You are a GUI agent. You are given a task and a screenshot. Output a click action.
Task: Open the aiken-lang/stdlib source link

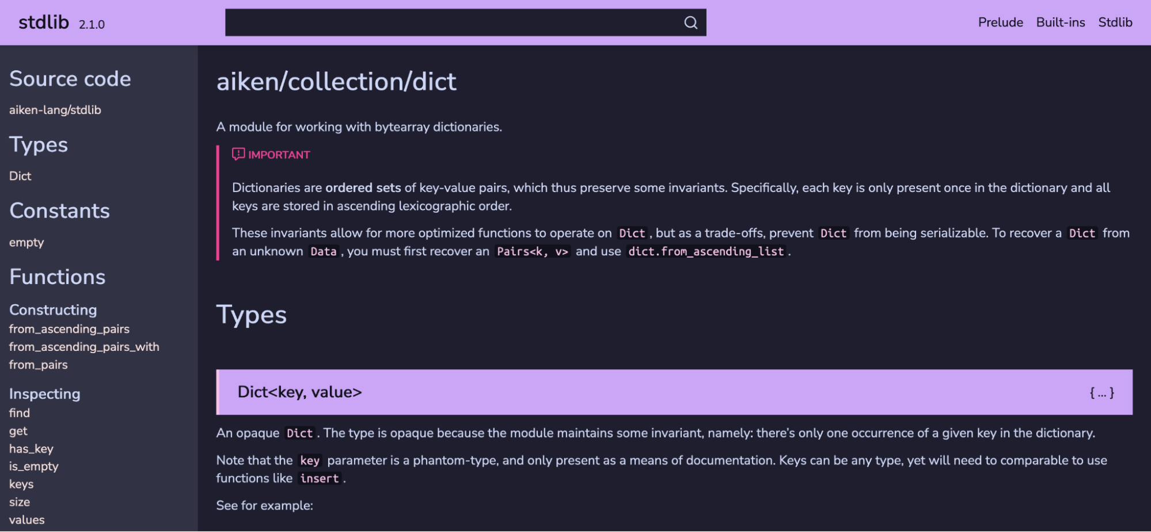coord(55,110)
